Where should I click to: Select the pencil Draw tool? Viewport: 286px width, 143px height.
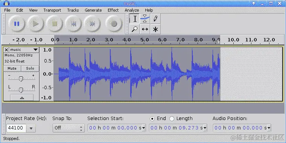click(x=155, y=18)
